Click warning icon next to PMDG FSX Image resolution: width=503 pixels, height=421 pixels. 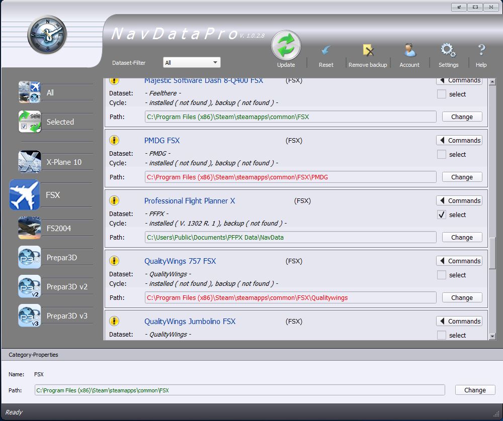point(114,140)
